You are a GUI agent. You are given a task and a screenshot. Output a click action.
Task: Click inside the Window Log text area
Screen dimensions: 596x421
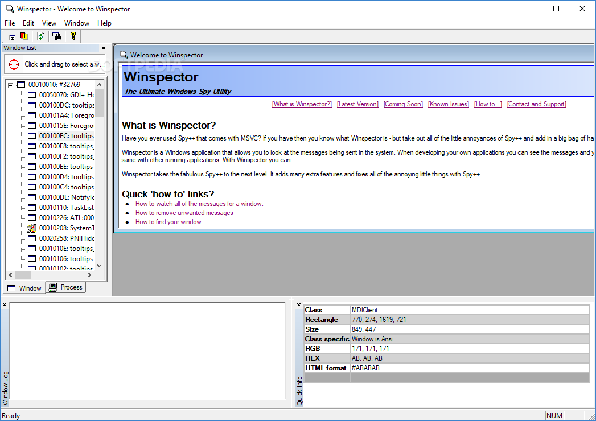coord(148,350)
